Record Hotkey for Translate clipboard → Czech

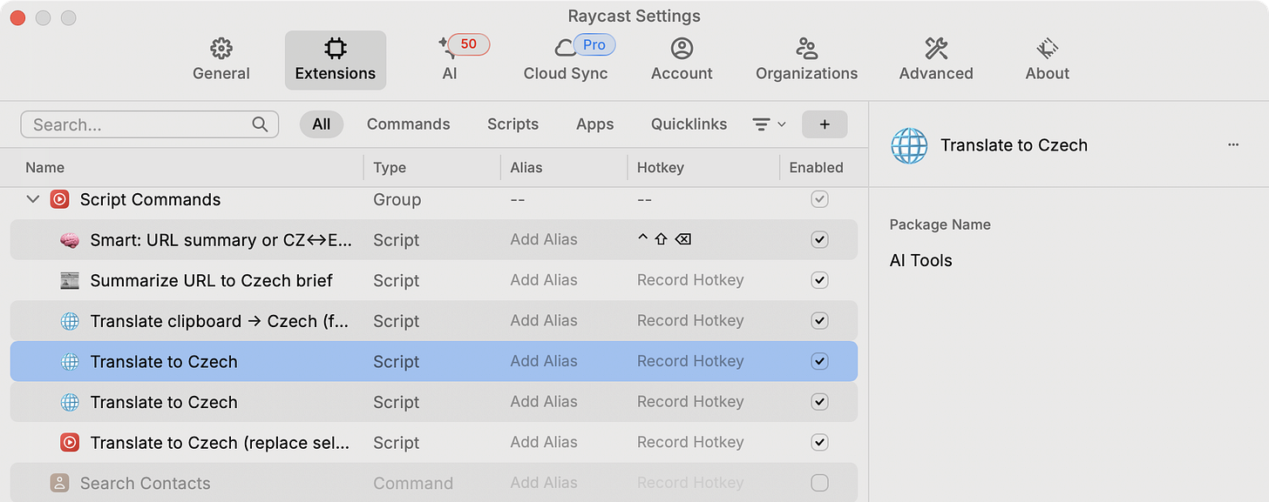pyautogui.click(x=690, y=320)
